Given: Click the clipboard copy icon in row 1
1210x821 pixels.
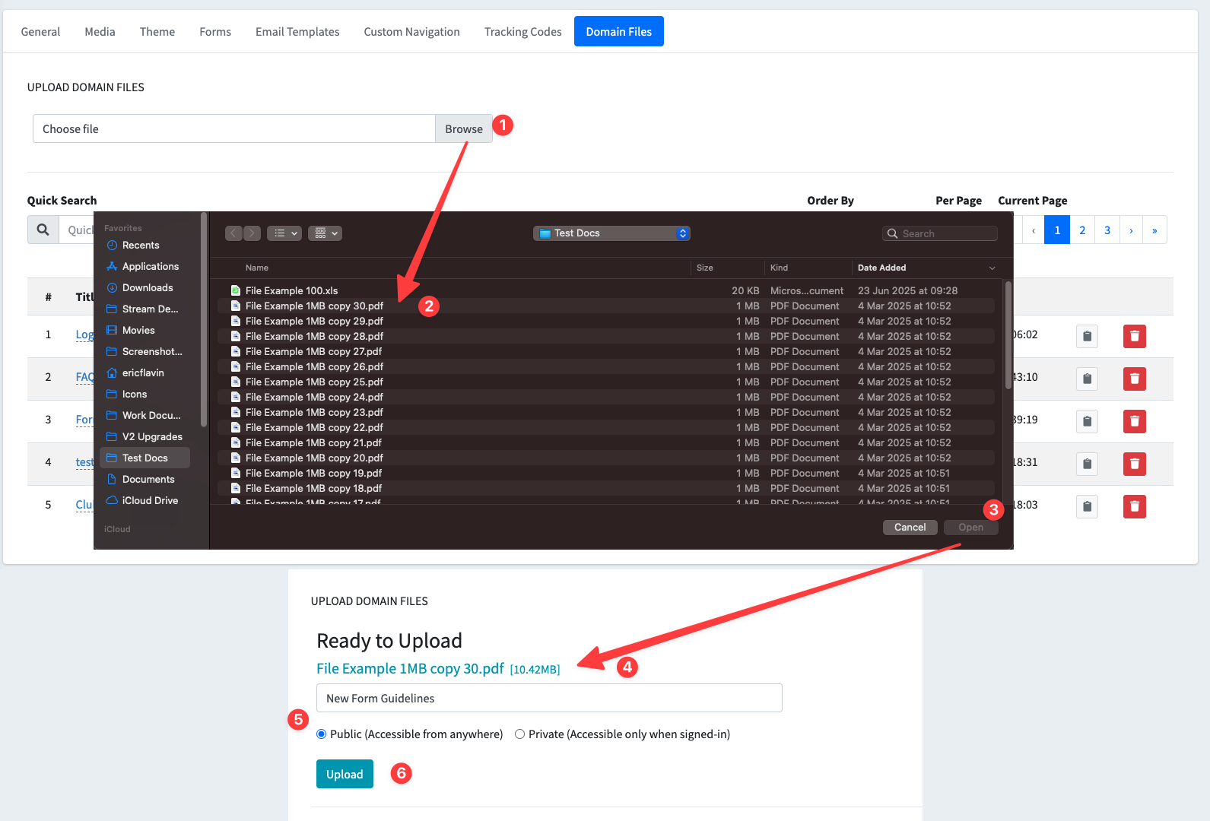Looking at the screenshot, I should pos(1088,336).
